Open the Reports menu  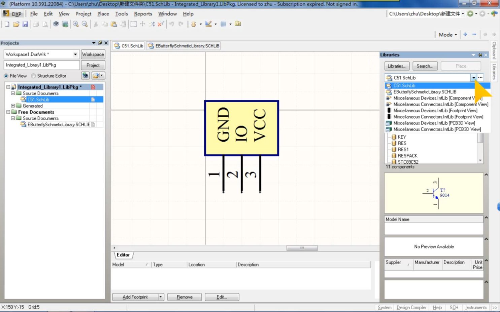coord(143,14)
